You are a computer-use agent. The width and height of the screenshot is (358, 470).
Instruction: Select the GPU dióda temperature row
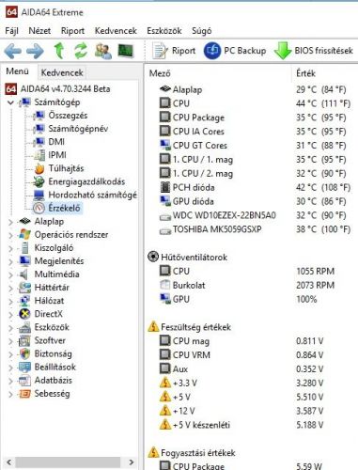click(252, 201)
